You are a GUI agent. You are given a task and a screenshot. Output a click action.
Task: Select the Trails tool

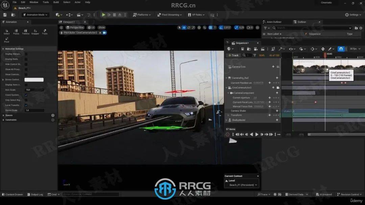pos(45,32)
